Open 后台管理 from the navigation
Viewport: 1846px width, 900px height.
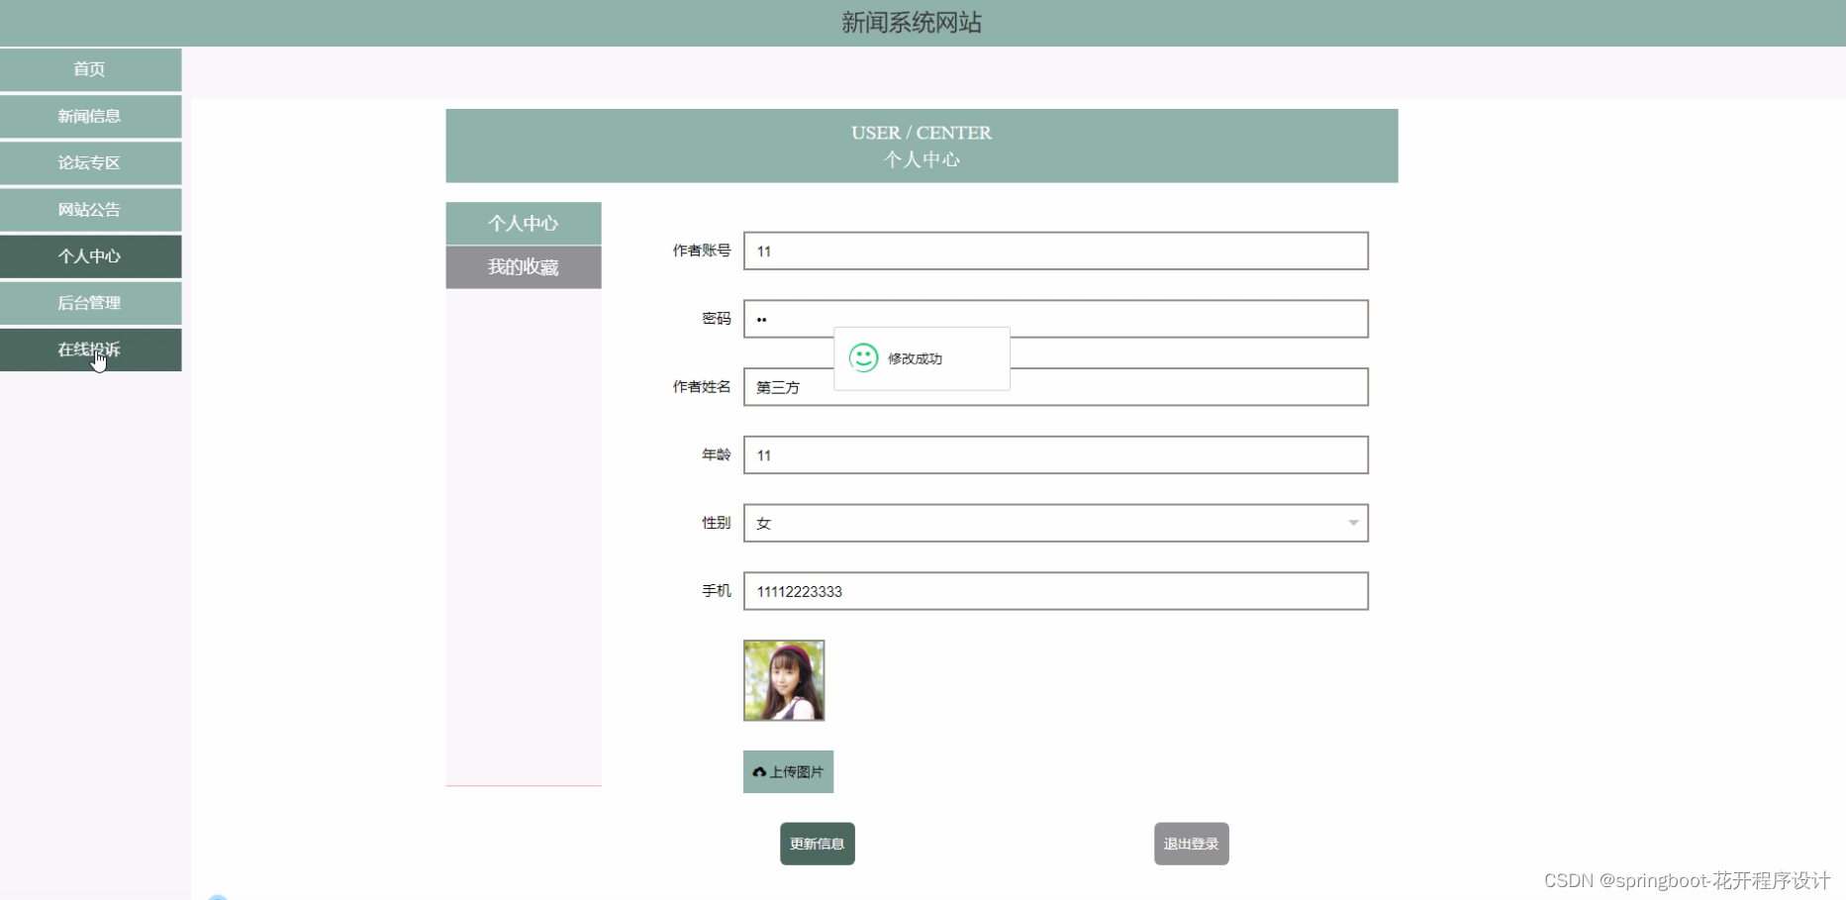pyautogui.click(x=89, y=302)
